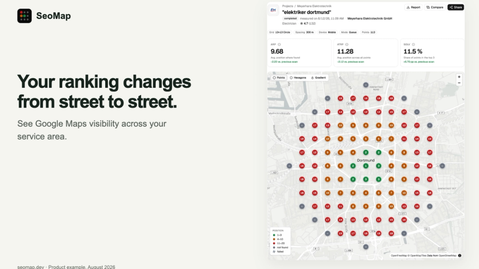Download the Report
Viewport: 479px width, 269px height.
(x=413, y=7)
